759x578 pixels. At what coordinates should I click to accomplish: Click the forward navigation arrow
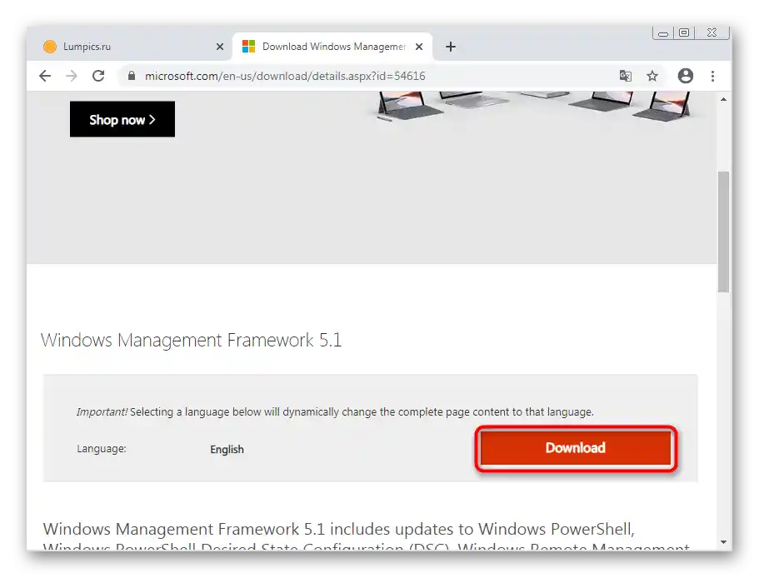coord(72,76)
